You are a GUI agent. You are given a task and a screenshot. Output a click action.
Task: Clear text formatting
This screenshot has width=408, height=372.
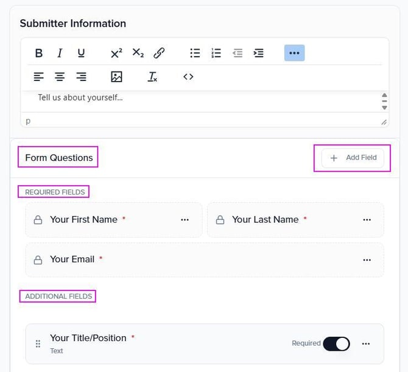[x=152, y=77]
